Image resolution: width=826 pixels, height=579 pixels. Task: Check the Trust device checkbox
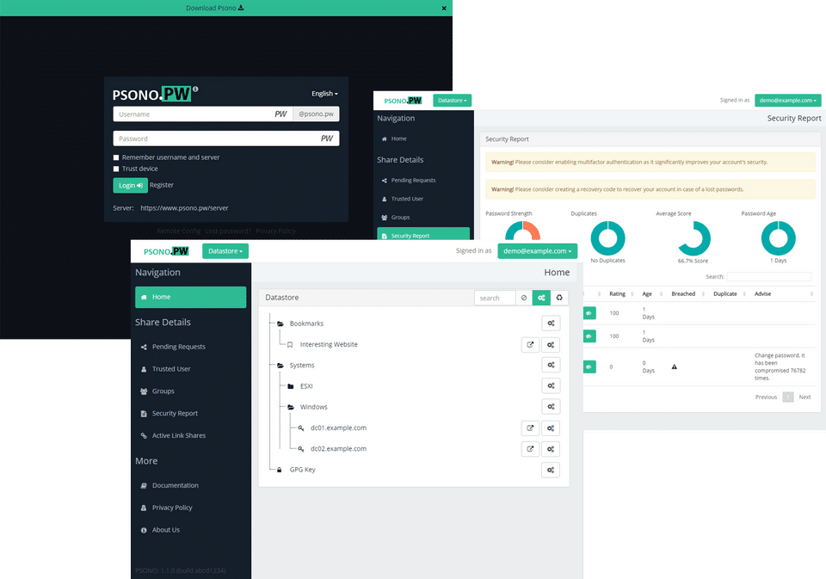tap(116, 169)
